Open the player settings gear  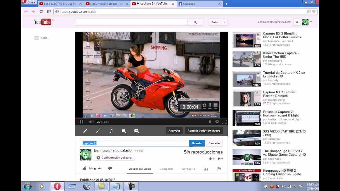point(217,121)
